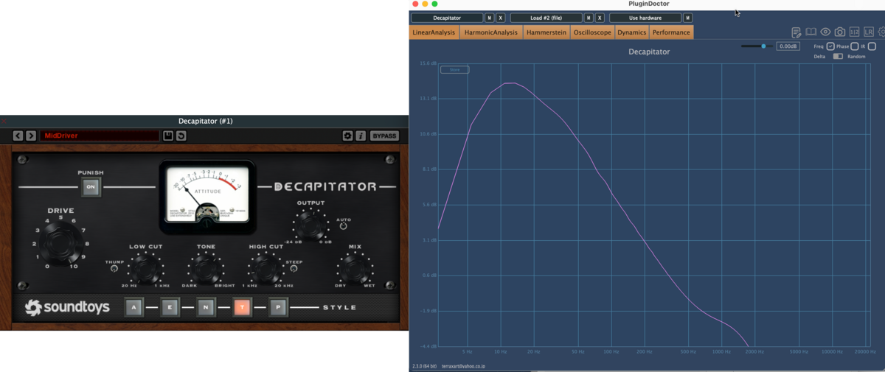Switch to the HarmonicAnalysis tab
Viewport: 885px width, 372px height.
point(491,32)
